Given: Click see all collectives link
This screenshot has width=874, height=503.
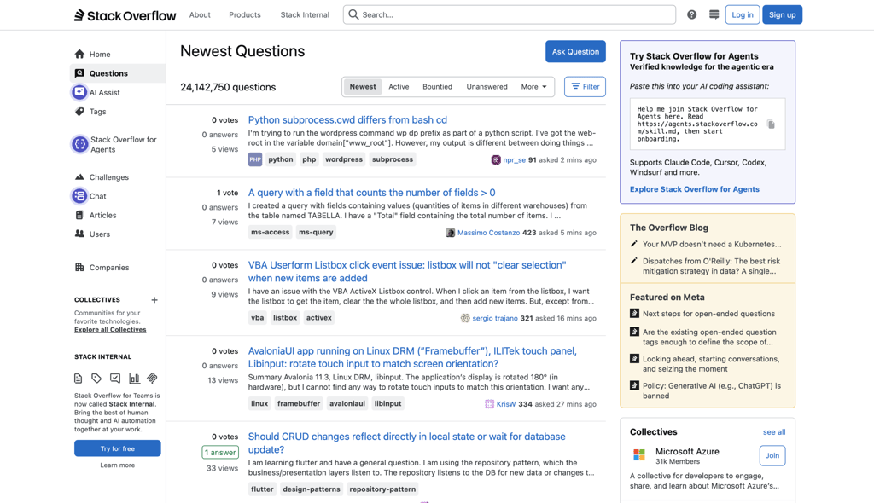Looking at the screenshot, I should pyautogui.click(x=774, y=432).
